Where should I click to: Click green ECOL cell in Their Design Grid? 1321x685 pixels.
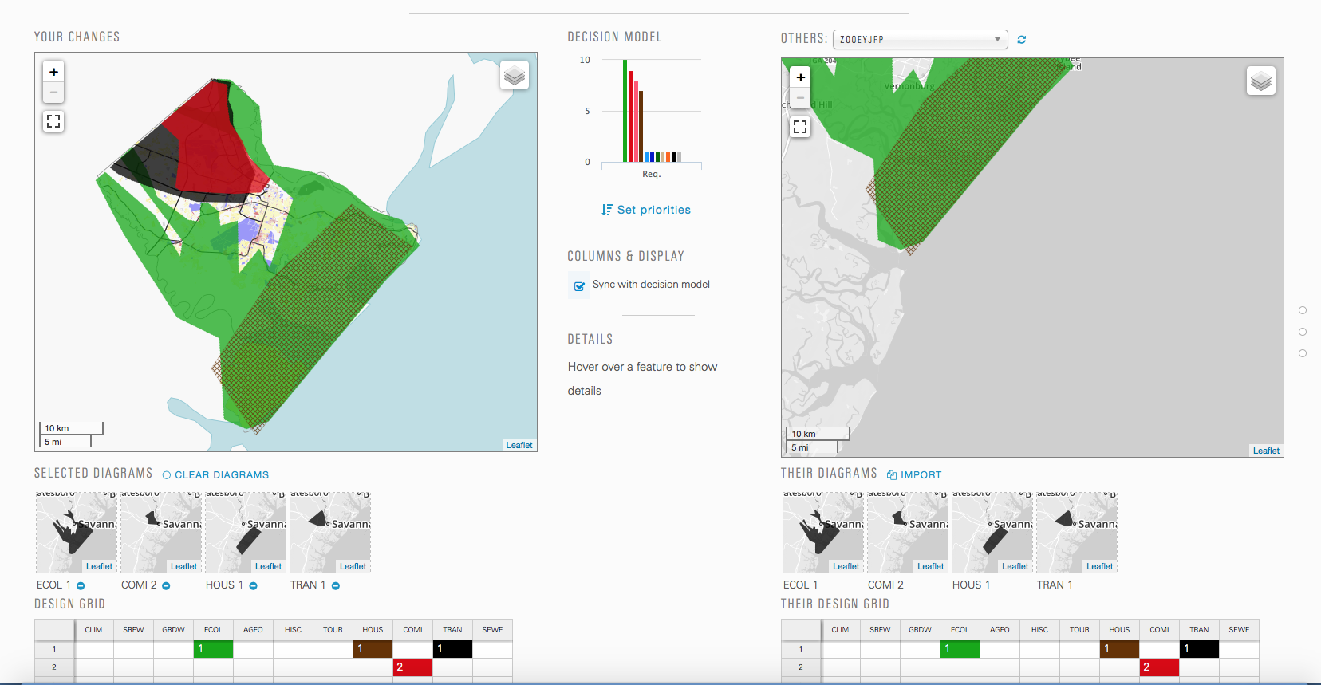pos(960,649)
